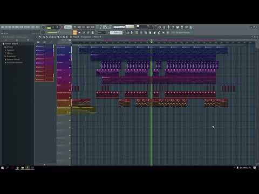The width and height of the screenshot is (259, 194).
Task: Toggle the blend recording icon
Action: pyautogui.click(x=88, y=27)
